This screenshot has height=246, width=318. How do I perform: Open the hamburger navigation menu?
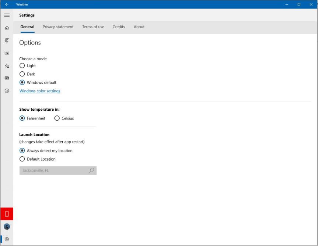[x=7, y=15]
